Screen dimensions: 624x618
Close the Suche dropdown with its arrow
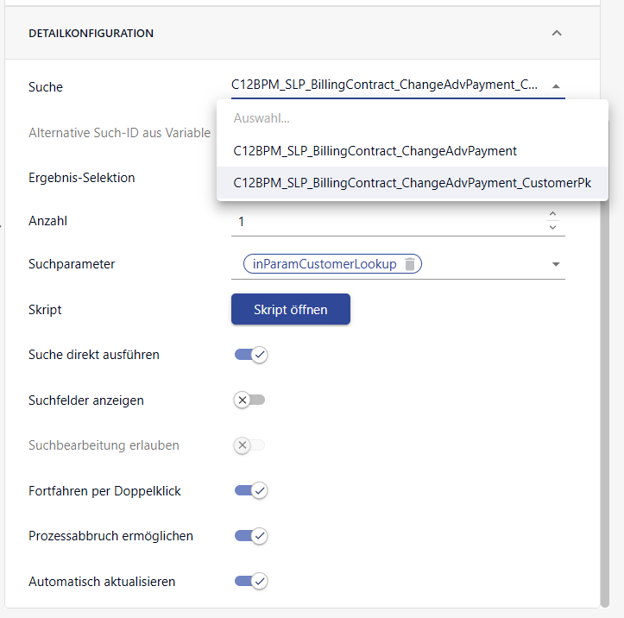(556, 86)
